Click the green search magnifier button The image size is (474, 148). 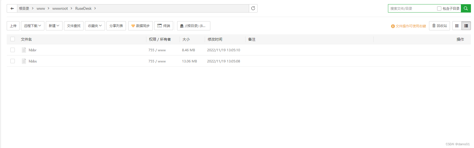click(x=466, y=8)
